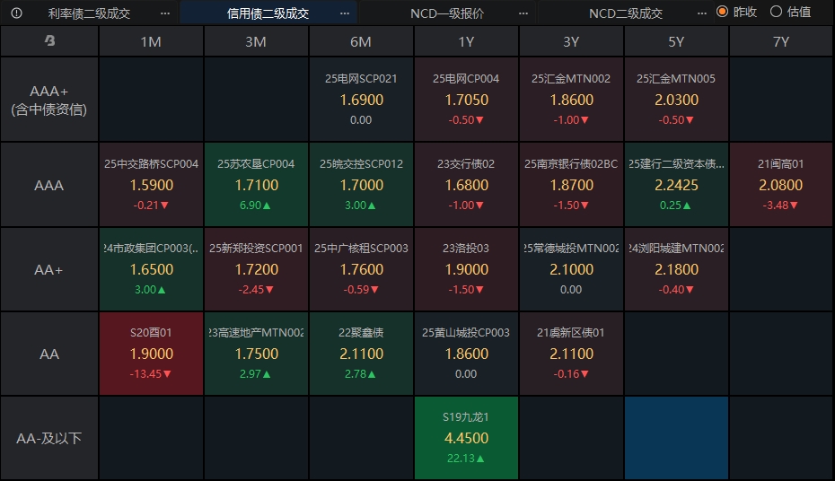The height and width of the screenshot is (481, 835).
Task: Open the NCD二级成交 tab
Action: click(626, 13)
